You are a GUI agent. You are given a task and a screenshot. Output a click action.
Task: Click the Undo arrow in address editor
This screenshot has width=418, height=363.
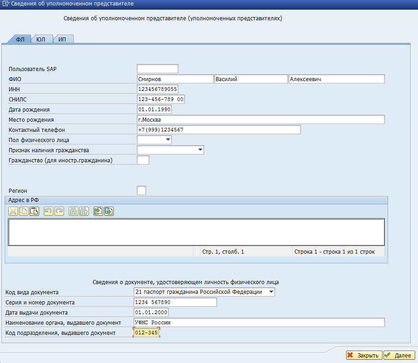pyautogui.click(x=48, y=211)
